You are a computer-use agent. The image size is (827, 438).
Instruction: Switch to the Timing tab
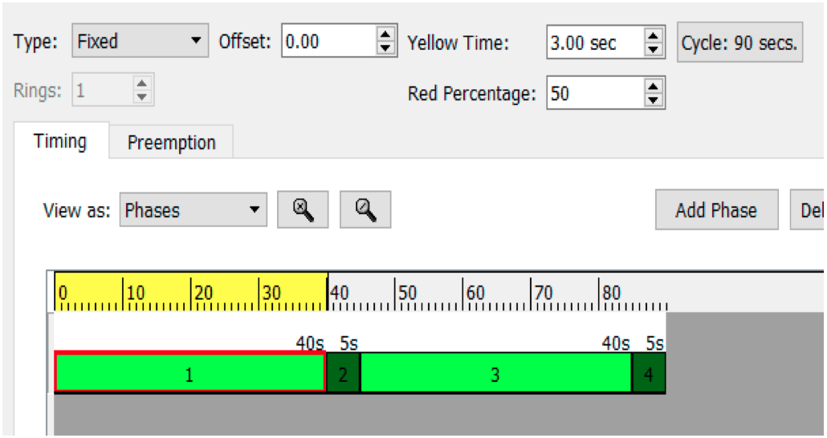(61, 141)
